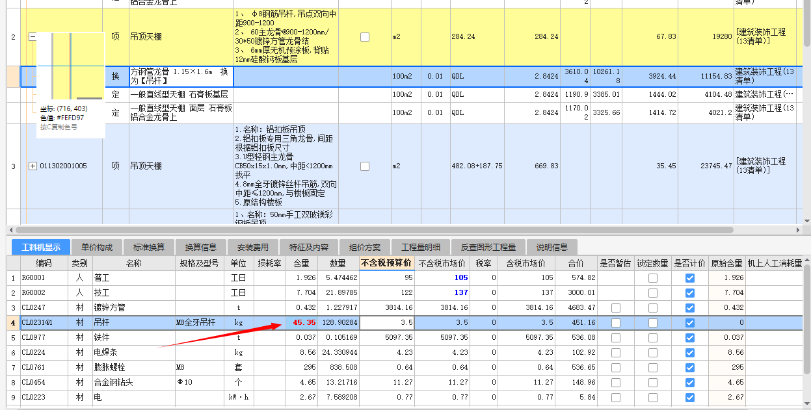The height and width of the screenshot is (410, 811).
Task: Click the 铝扣板吊顶 feature description cell
Action: [286, 166]
